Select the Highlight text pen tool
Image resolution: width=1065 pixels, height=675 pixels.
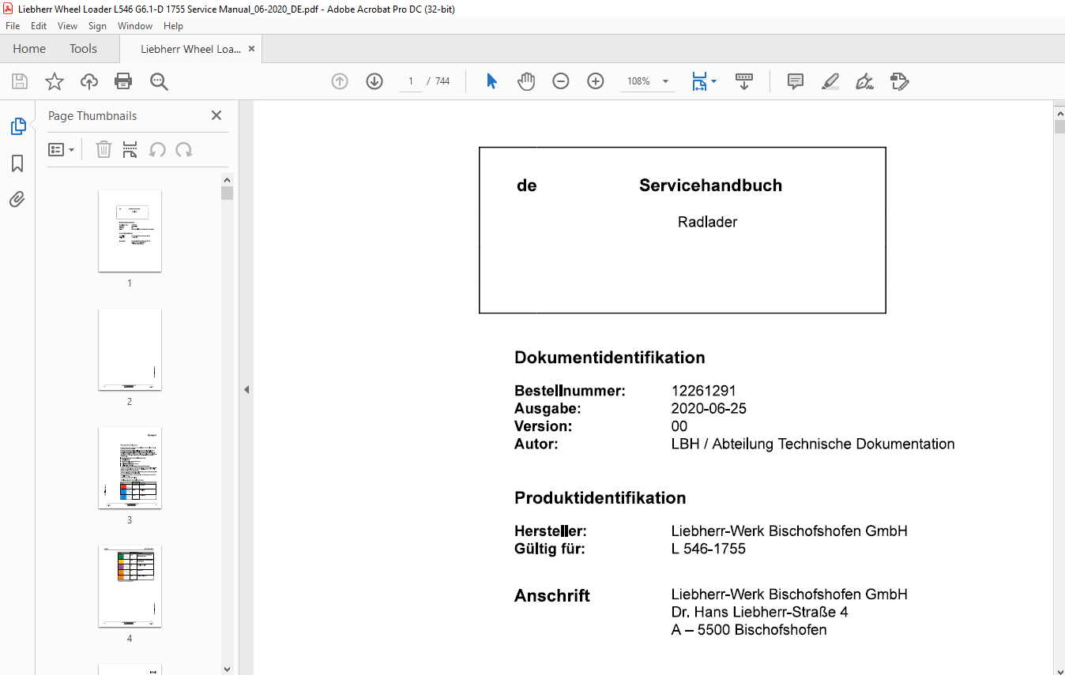(830, 81)
